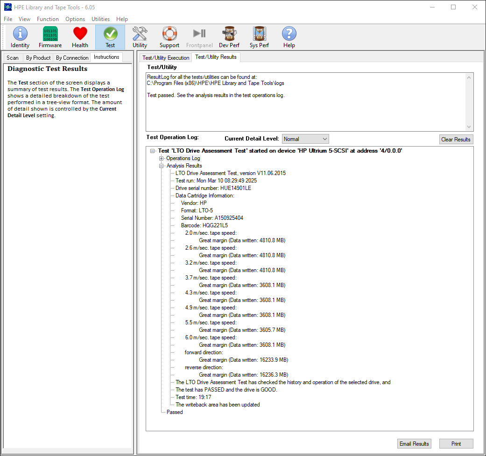Click the result box scroll down arrow
The height and width of the screenshot is (456, 486).
pyautogui.click(x=469, y=126)
